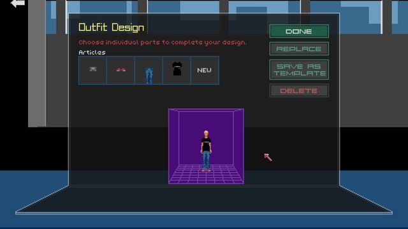
Task: Click the Articles label
Action: (x=92, y=52)
